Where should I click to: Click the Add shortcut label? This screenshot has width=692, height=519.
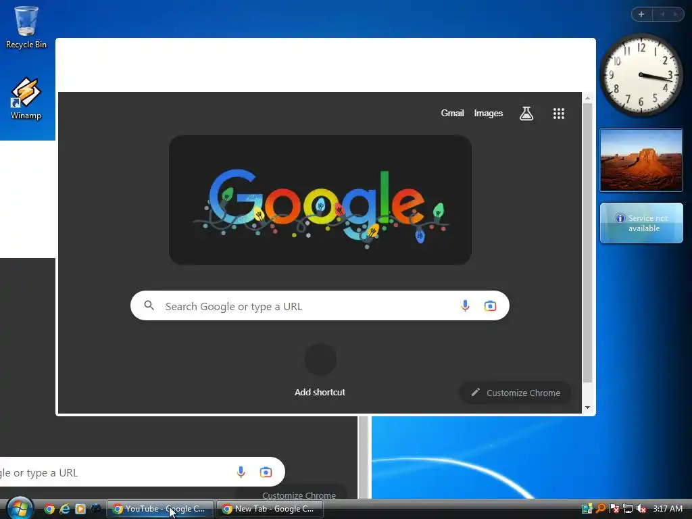(x=320, y=392)
